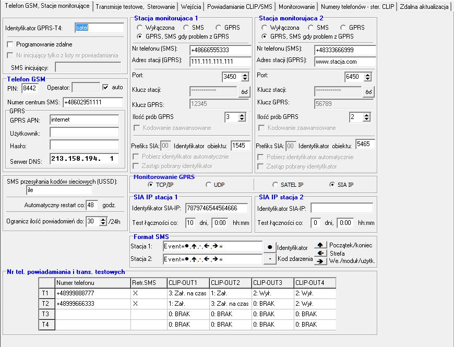Decrease Port value for station 1
Viewport: 454px width, 347px height.
pos(245,79)
